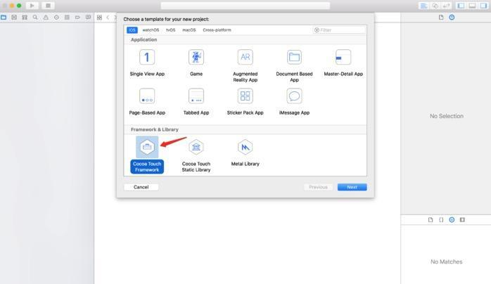Open the File Template library icon
Screen dimensions: 491x284
(431, 220)
